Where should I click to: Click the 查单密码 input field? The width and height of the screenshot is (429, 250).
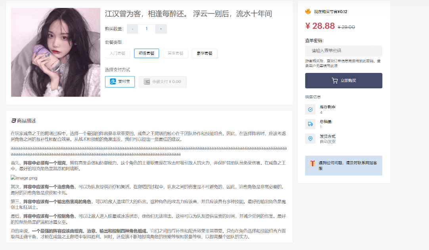[344, 51]
